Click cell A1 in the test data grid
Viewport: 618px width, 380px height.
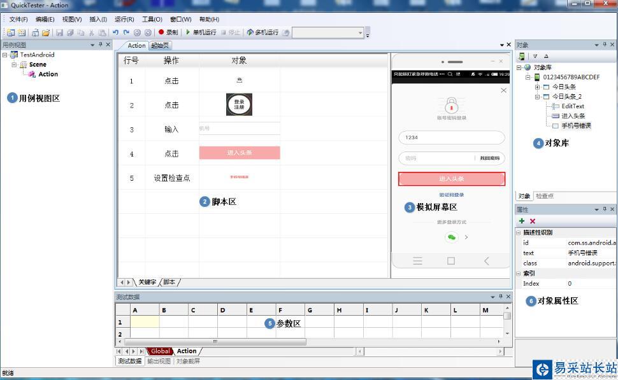click(x=145, y=322)
